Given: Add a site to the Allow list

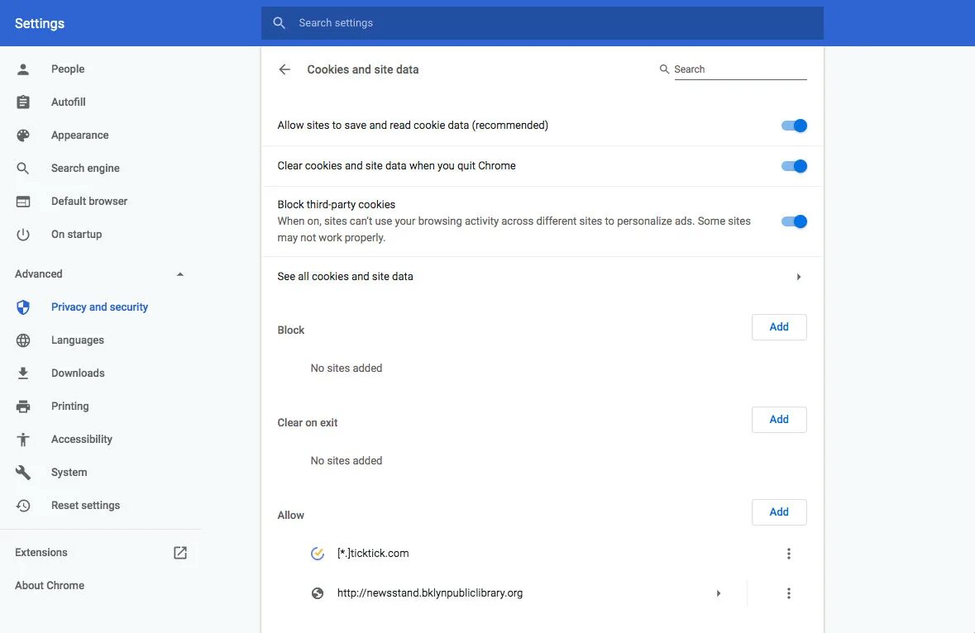Looking at the screenshot, I should coord(779,512).
